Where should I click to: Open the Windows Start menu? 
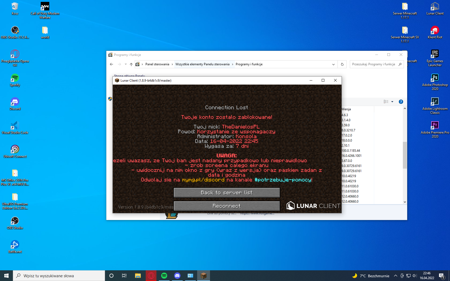tap(6, 276)
